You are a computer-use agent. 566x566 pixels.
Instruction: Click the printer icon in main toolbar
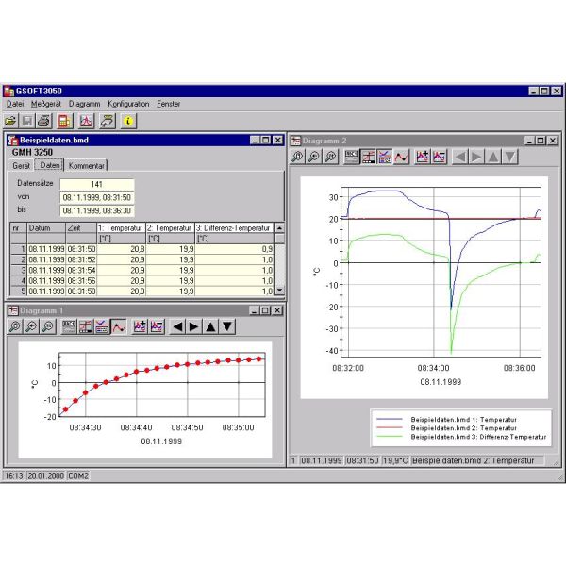point(43,121)
